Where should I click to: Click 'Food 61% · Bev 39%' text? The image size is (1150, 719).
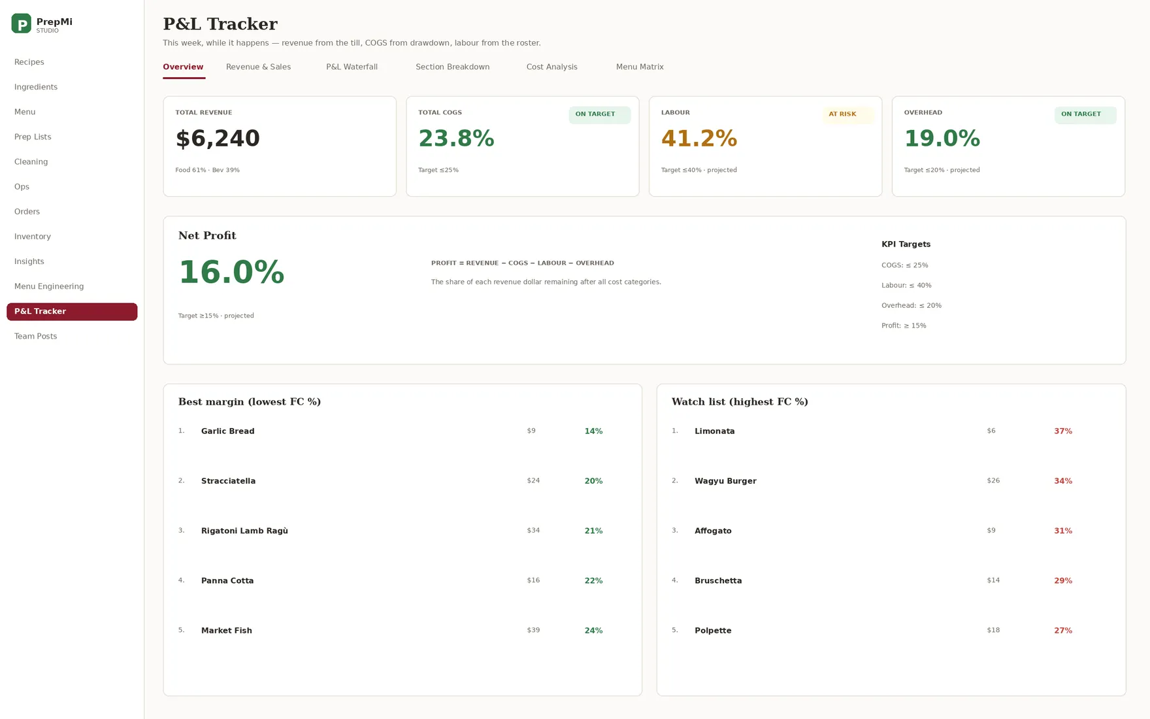click(x=207, y=170)
